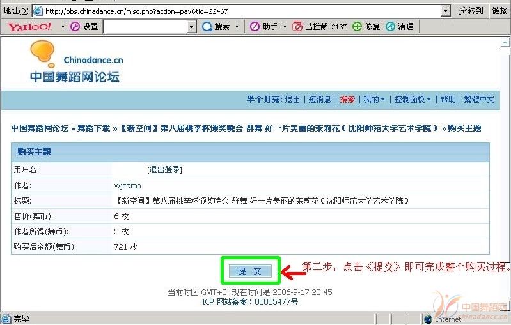Expand the 我的 menu
Viewport: 511px width, 325px height.
point(374,99)
